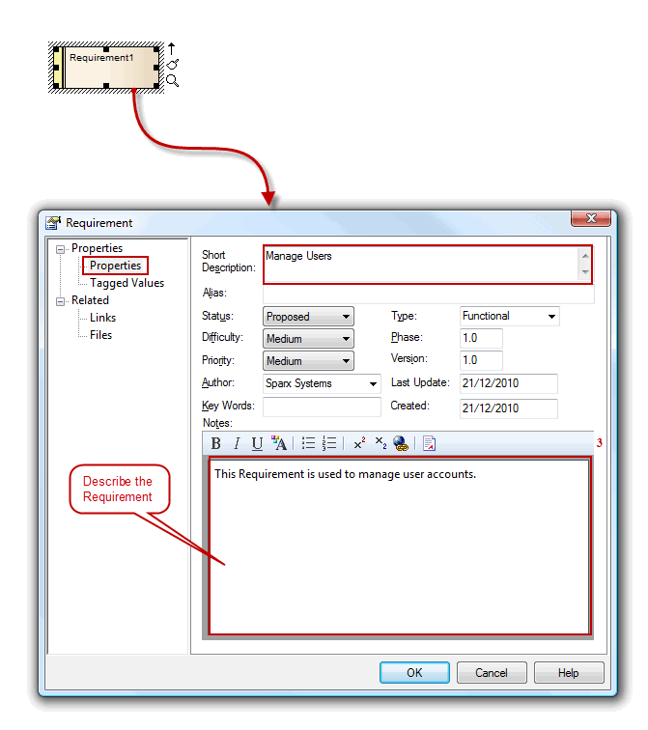The width and height of the screenshot is (648, 730).
Task: Insert a bulleted list in Notes
Action: 308,443
